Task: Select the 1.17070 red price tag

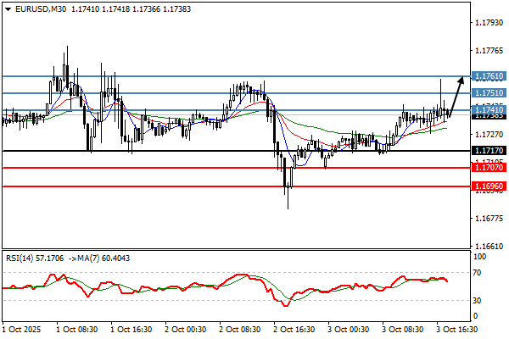Action: click(487, 167)
